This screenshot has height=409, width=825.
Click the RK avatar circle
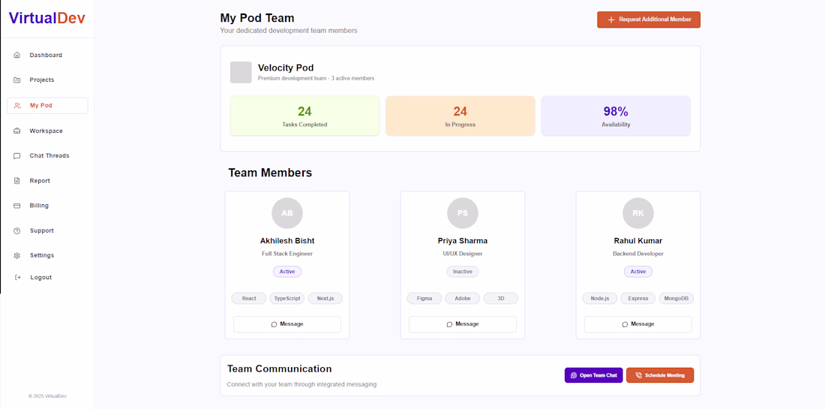(x=638, y=213)
